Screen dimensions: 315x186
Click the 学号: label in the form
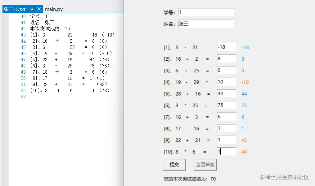169,12
